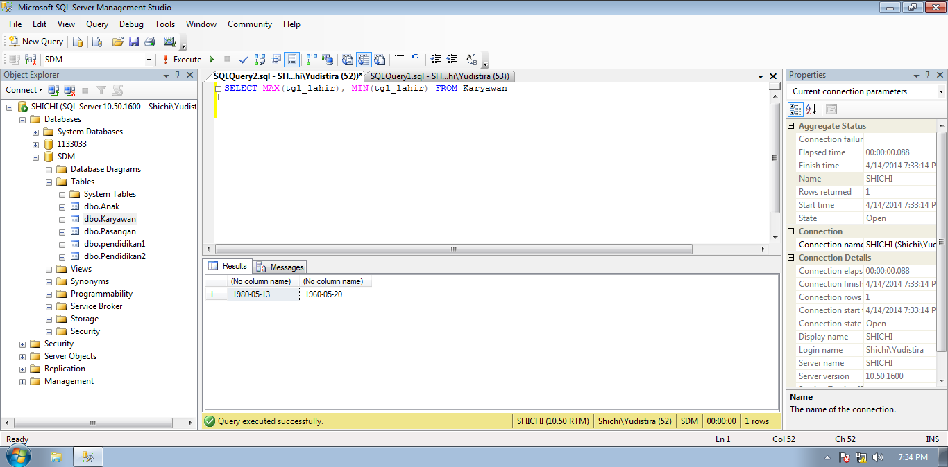Viewport: 948px width, 467px height.
Task: Click the Print icon in the toolbar
Action: tap(149, 42)
